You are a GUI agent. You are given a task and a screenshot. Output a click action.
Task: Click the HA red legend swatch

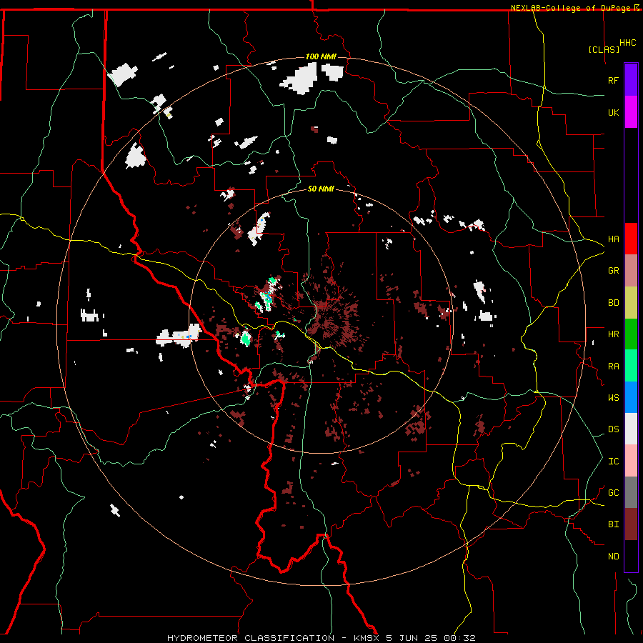pos(631,239)
